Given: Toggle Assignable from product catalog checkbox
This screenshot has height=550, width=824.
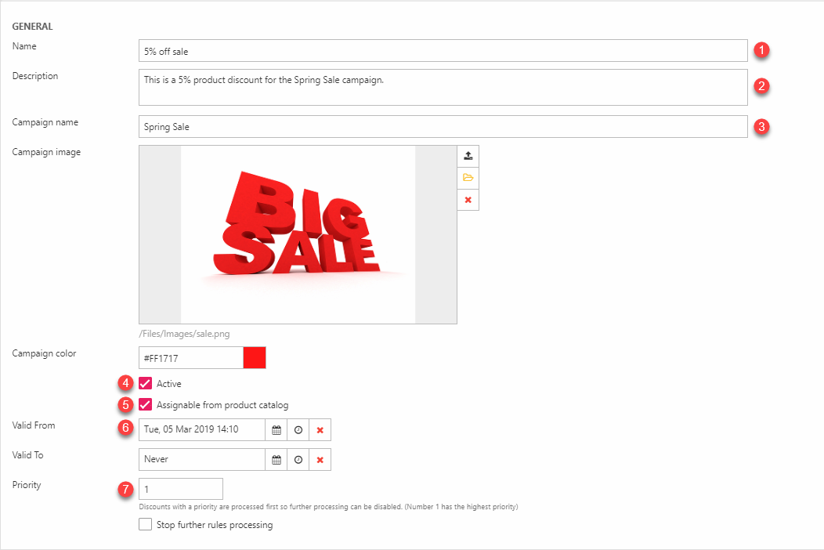Looking at the screenshot, I should (x=145, y=405).
